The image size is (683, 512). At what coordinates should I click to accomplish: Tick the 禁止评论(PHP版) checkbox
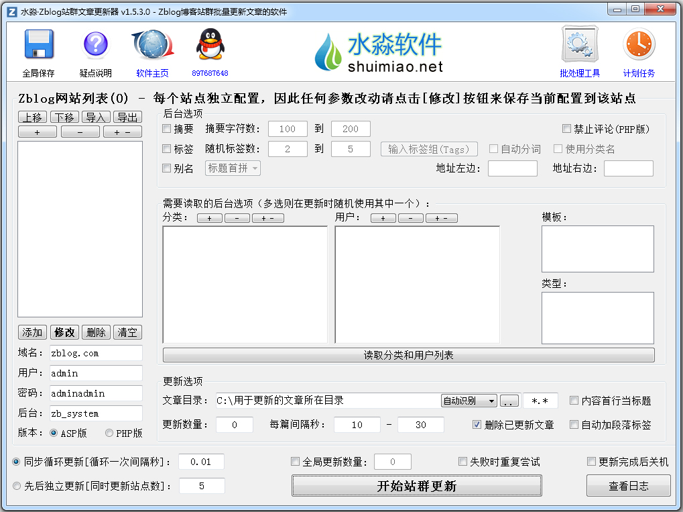[566, 129]
